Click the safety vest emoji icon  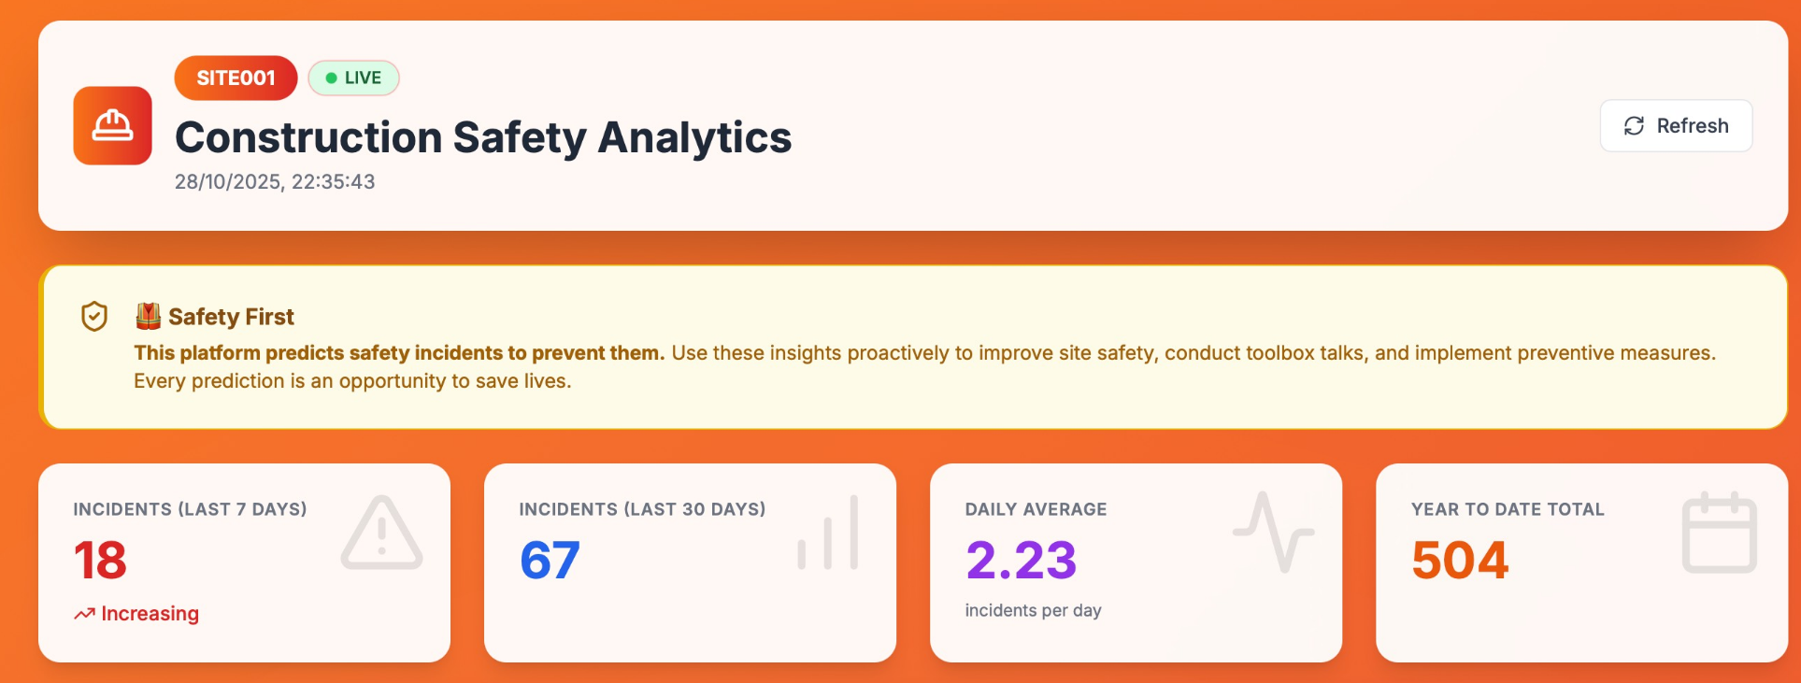click(148, 317)
